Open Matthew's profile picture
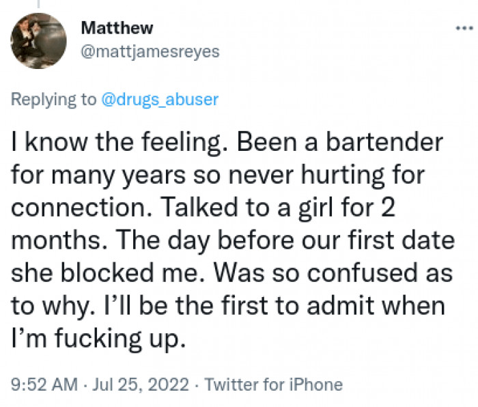The width and height of the screenshot is (478, 407). coord(38,40)
